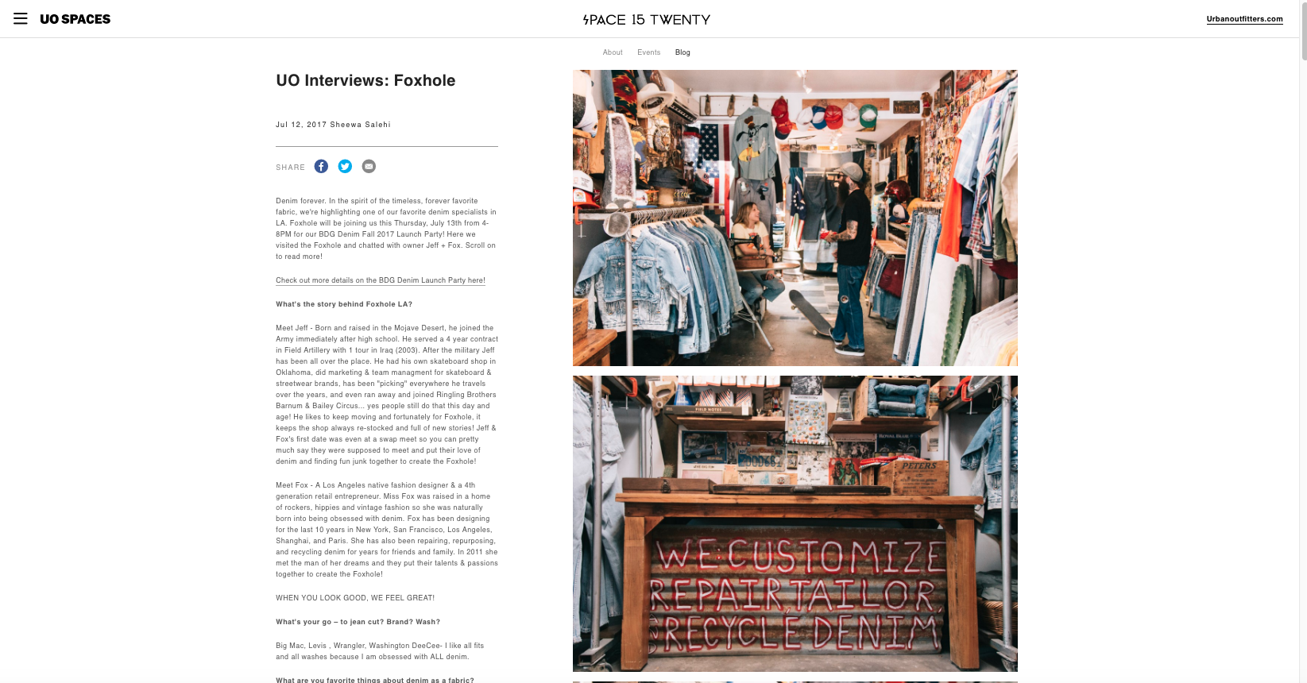This screenshot has width=1307, height=683.
Task: Open the BDG Denim Launch Party details link
Action: [381, 280]
